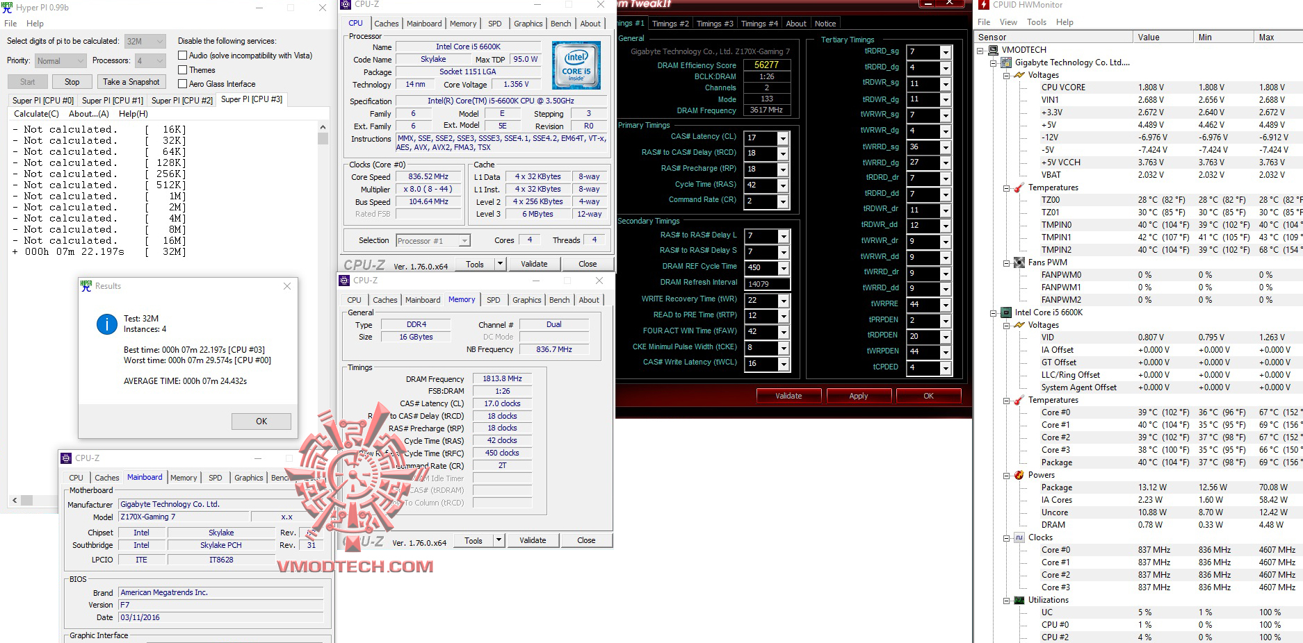Viewport: 1303px width, 643px height.
Task: Click the Value column header in HWMonitor
Action: pyautogui.click(x=1162, y=37)
